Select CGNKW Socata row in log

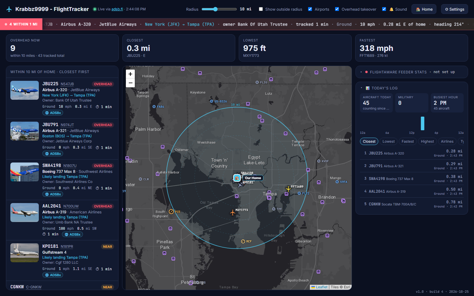pyautogui.click(x=412, y=204)
